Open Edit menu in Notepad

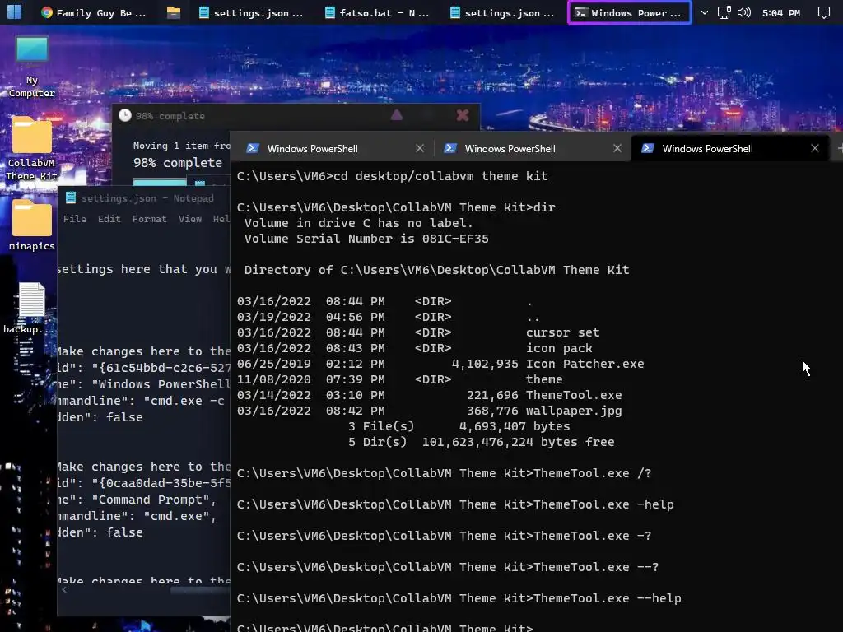click(109, 219)
